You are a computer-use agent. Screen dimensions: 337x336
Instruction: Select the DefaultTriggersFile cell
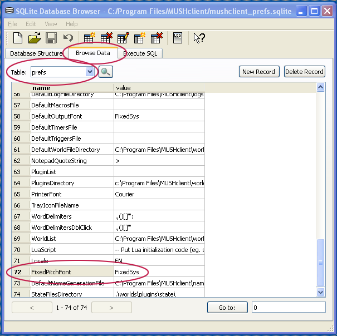pyautogui.click(x=72, y=139)
